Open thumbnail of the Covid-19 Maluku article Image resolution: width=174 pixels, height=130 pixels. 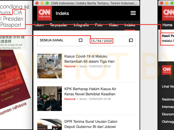coord(50,66)
